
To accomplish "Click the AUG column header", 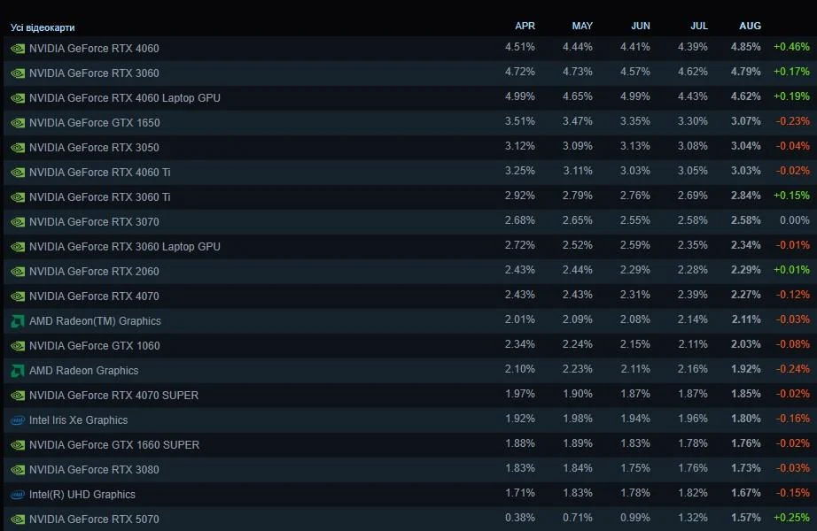I will 750,26.
